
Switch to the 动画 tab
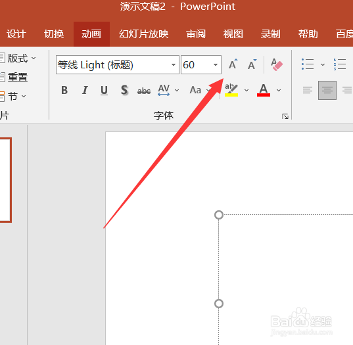pos(91,34)
